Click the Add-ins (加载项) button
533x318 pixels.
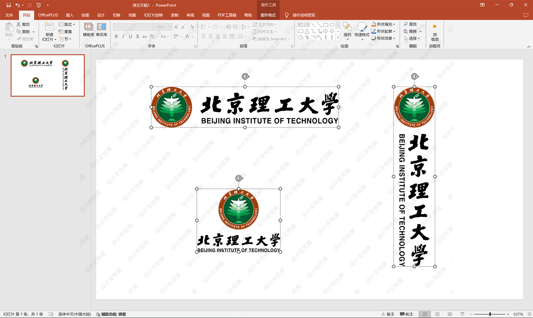435,33
